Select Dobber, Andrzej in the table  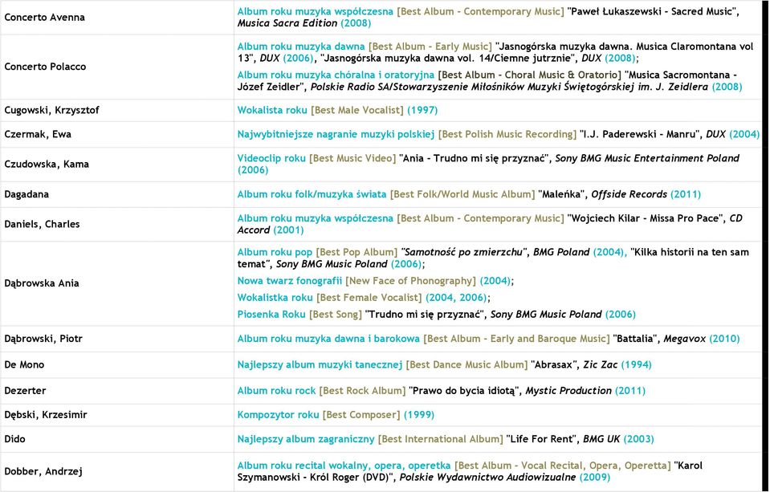[43, 472]
